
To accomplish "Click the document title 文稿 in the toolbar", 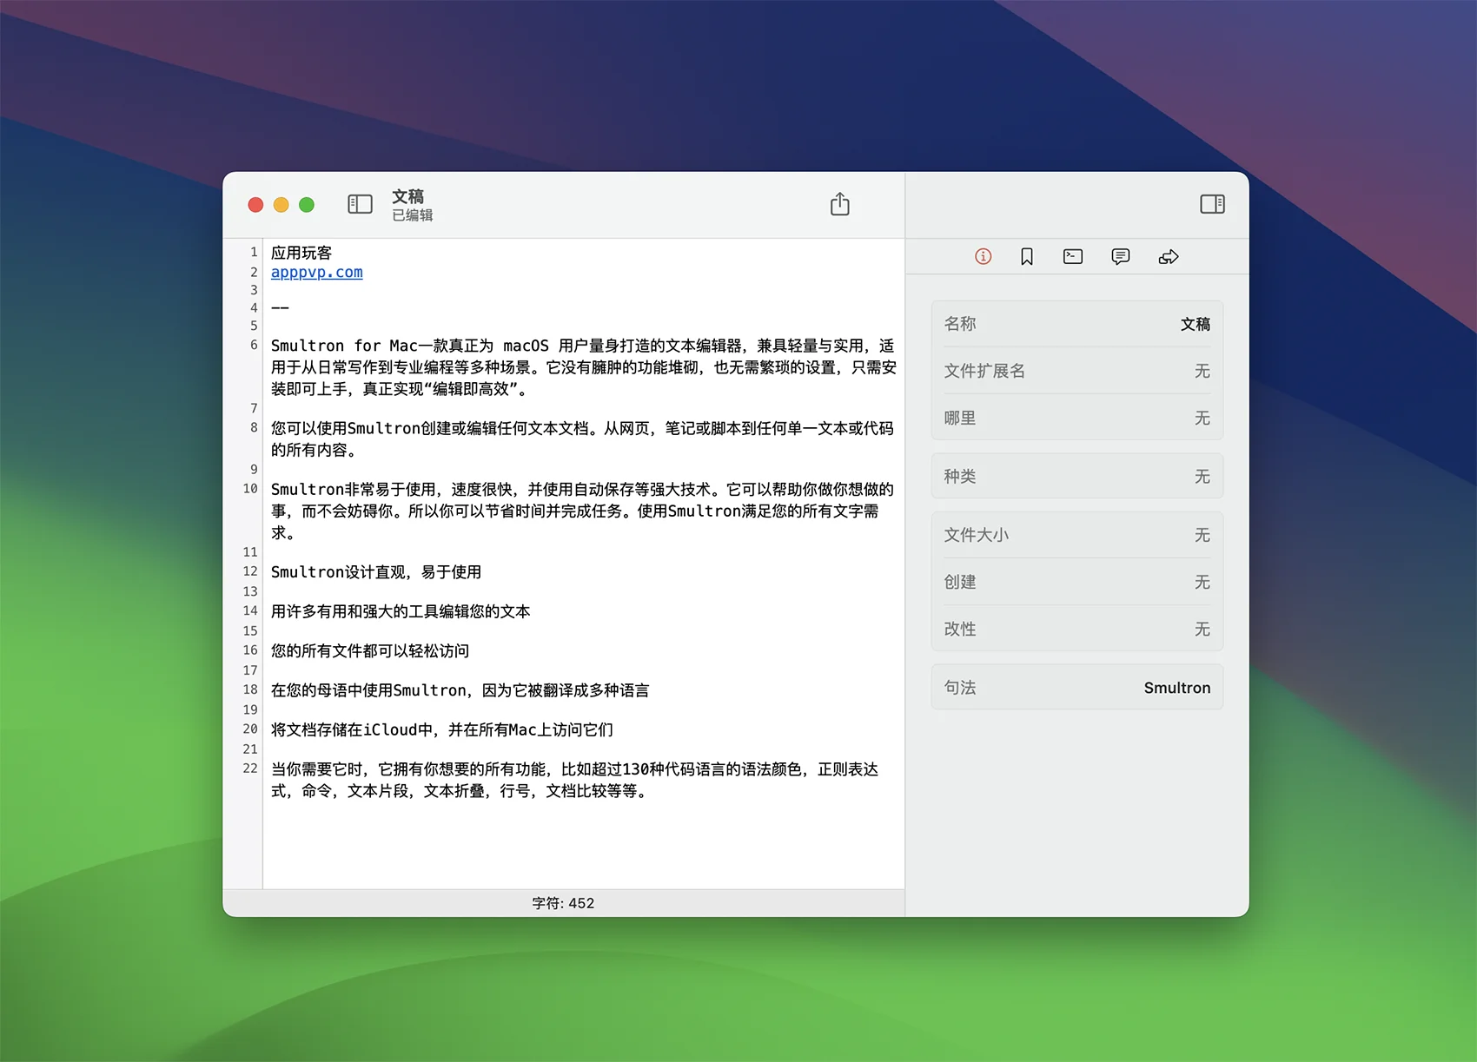I will pos(407,196).
